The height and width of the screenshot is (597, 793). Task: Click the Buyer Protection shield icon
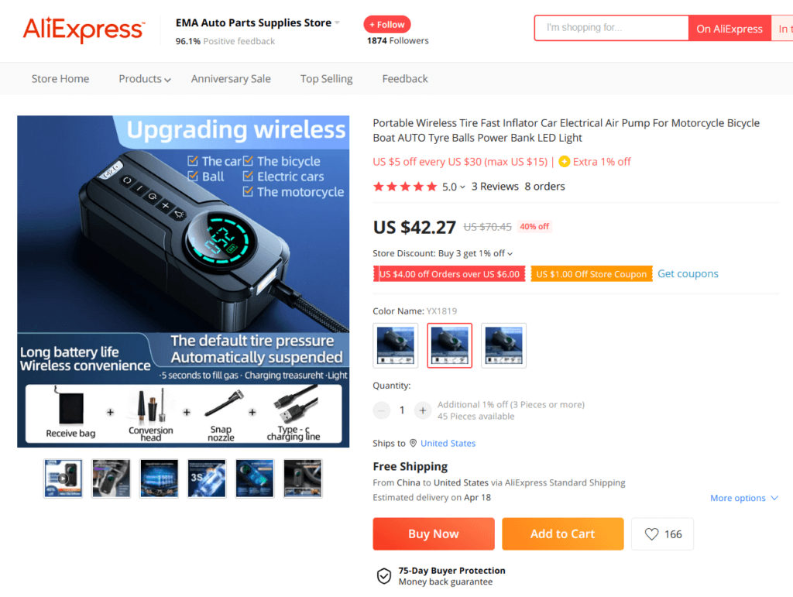384,576
